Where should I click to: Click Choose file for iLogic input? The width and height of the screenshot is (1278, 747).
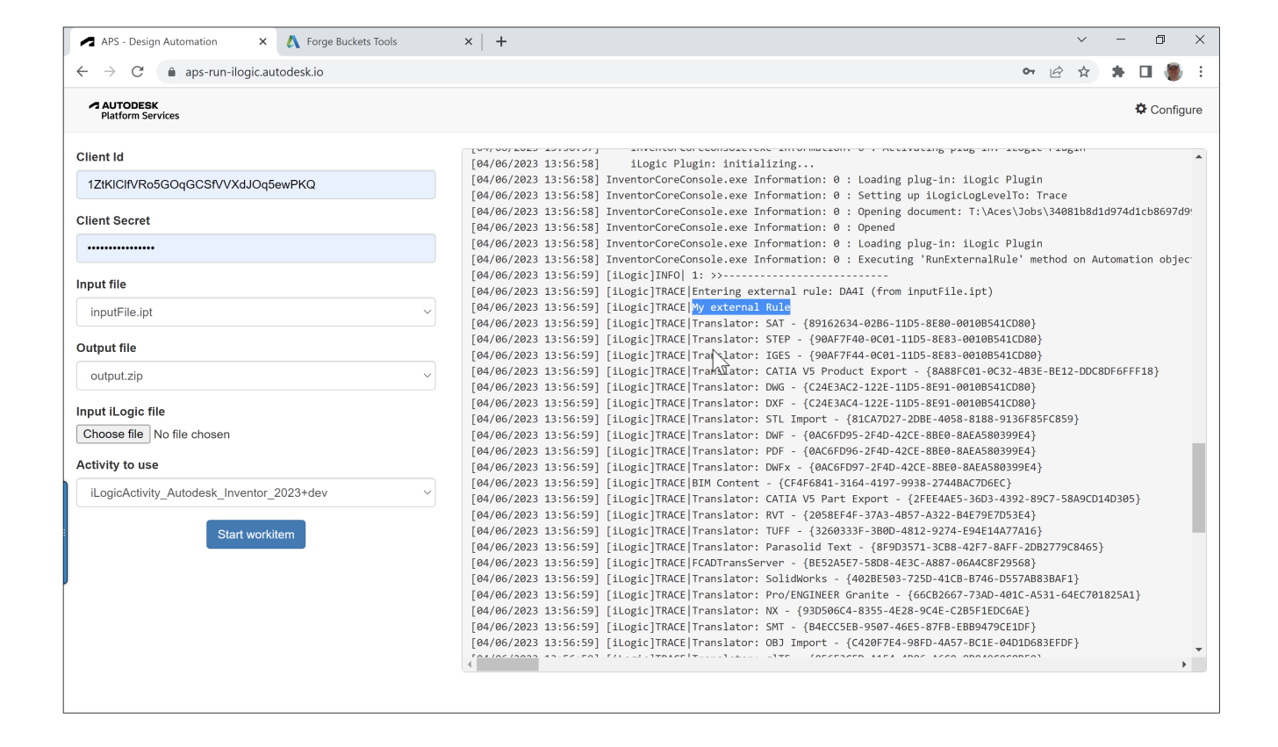113,435
